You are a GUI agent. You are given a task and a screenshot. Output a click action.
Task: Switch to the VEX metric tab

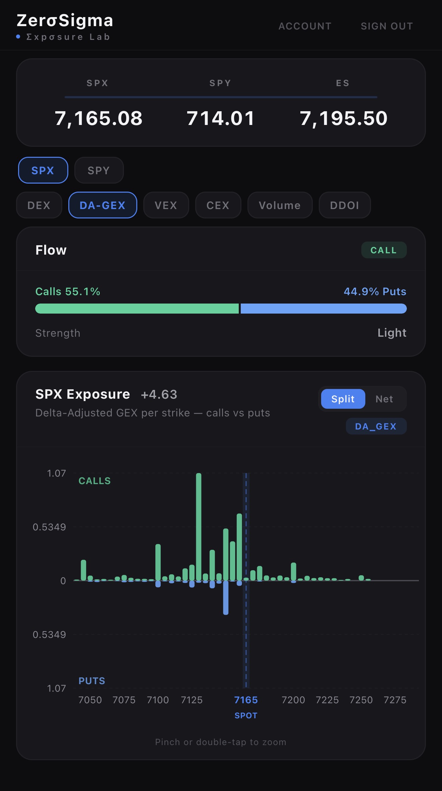click(166, 205)
